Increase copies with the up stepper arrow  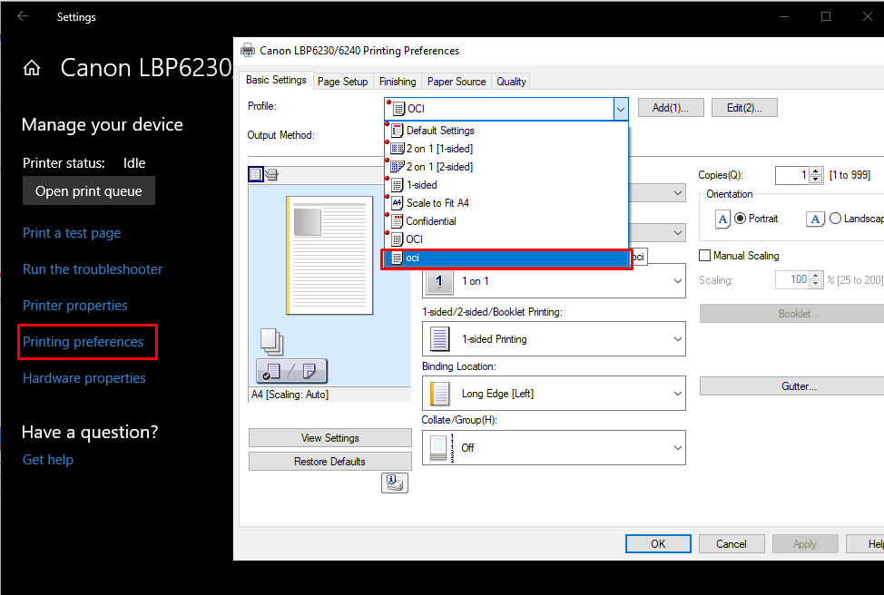point(816,171)
